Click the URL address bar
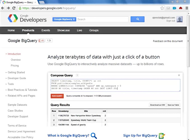This screenshot has width=190, height=140. (91, 8)
